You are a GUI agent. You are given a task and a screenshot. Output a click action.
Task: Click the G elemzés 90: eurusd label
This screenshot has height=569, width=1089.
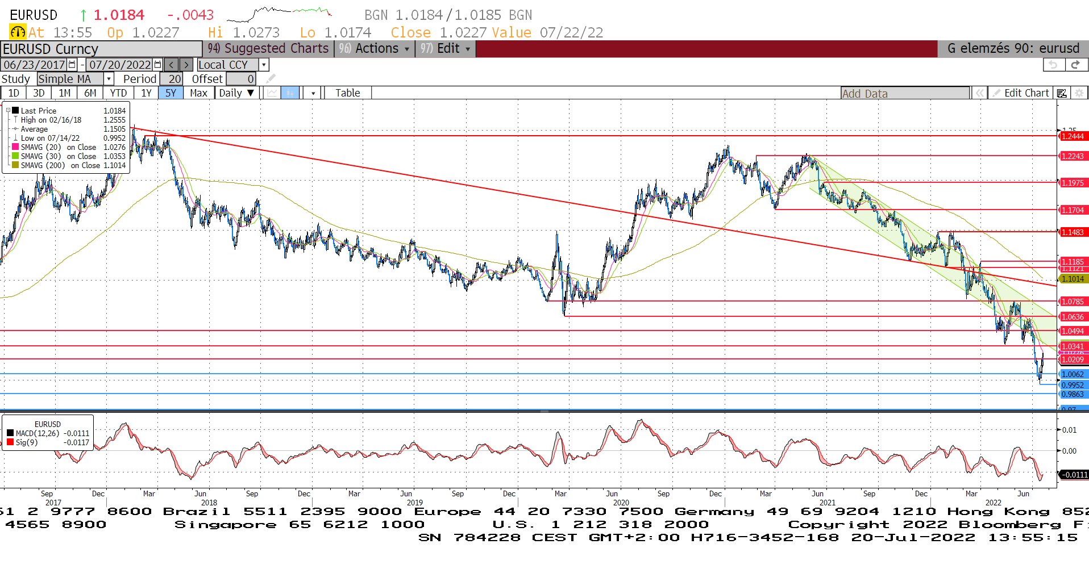pyautogui.click(x=1013, y=49)
